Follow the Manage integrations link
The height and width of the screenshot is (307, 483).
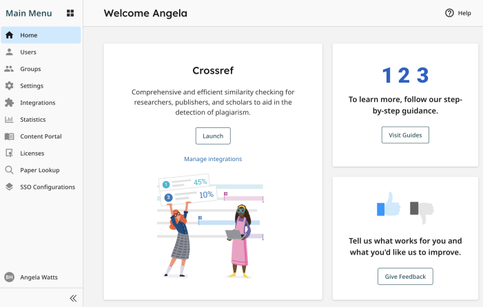click(213, 159)
